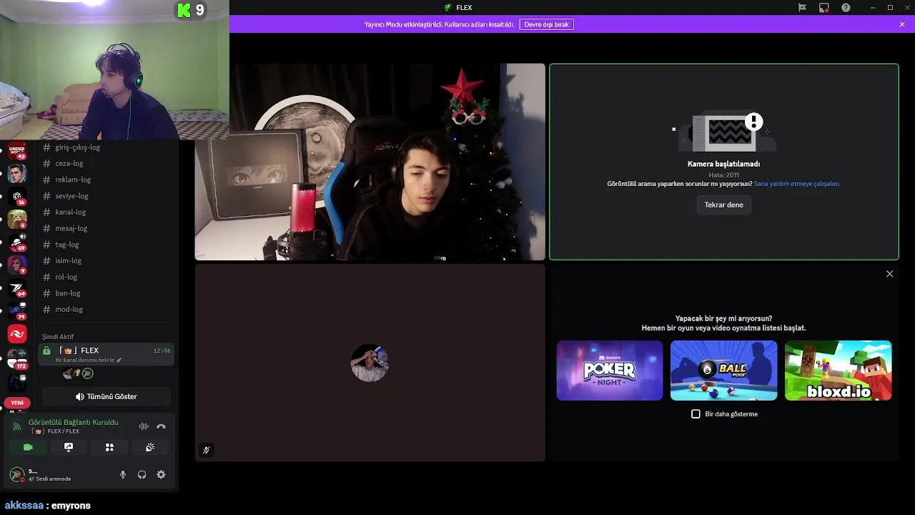
Task: Open the reklam-log channel
Action: tap(106, 180)
